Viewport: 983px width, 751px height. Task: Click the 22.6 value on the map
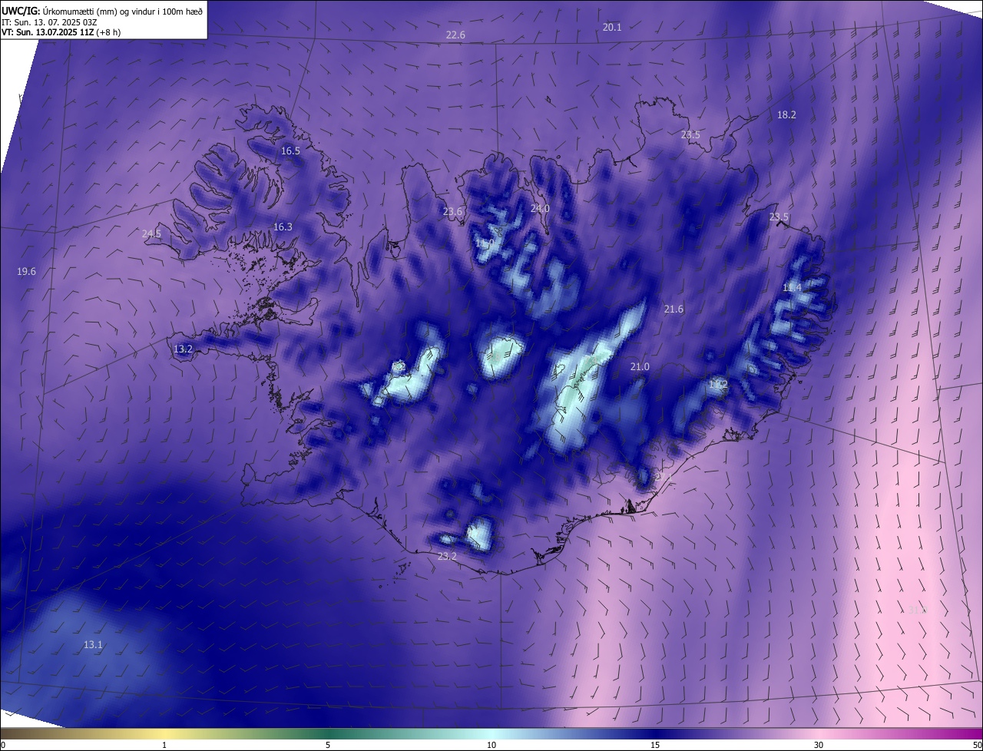(x=455, y=35)
